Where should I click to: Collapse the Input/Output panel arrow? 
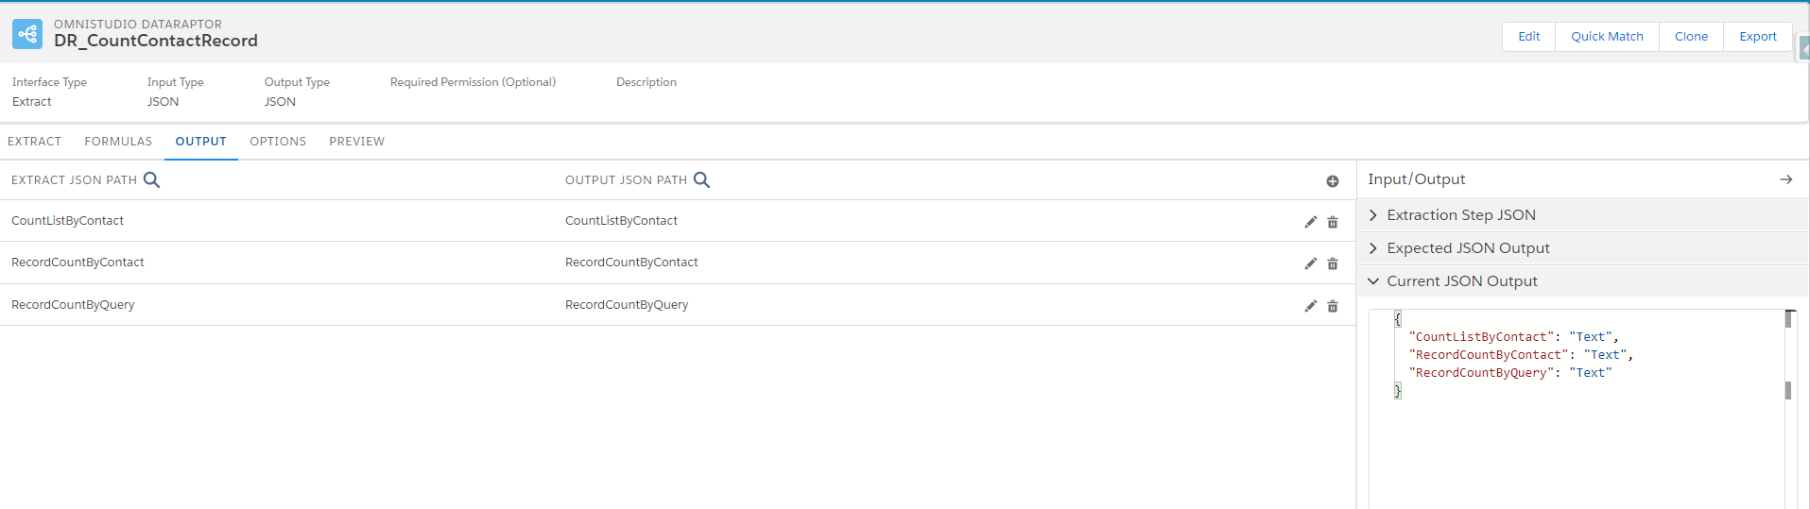click(1785, 179)
